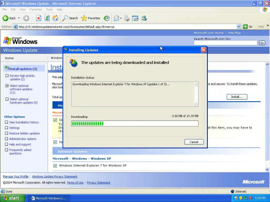
Task: Expand the Links toolbar chevron
Action: [x=268, y=26]
